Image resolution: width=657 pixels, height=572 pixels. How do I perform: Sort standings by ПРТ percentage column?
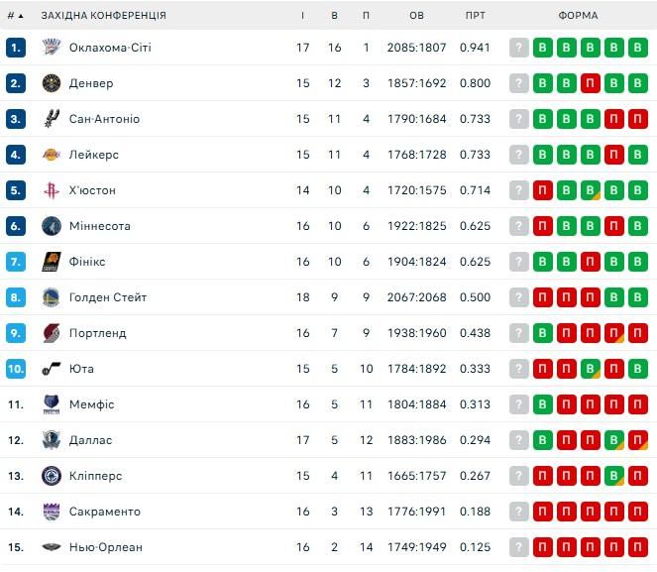click(475, 16)
